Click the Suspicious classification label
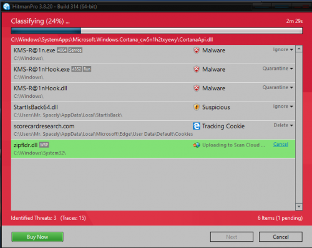 point(216,107)
